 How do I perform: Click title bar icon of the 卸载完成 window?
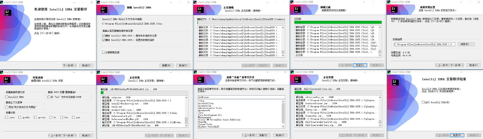click(292, 2)
